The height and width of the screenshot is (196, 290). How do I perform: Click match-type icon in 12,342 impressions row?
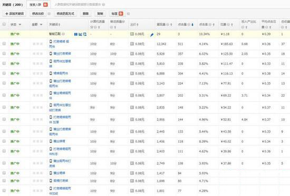[132, 44]
